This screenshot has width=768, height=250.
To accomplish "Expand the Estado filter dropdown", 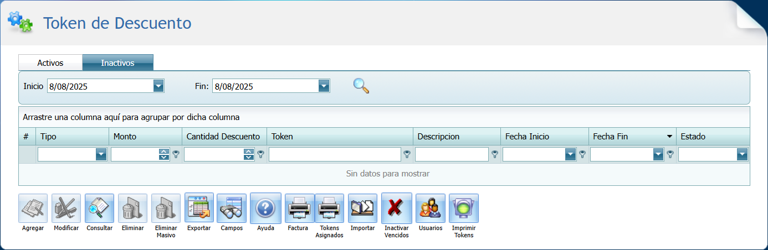I will (x=742, y=155).
